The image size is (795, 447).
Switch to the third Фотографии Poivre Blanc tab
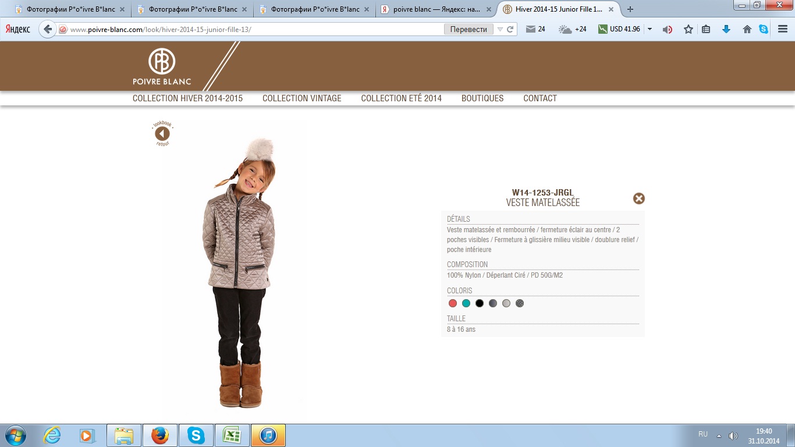click(314, 9)
